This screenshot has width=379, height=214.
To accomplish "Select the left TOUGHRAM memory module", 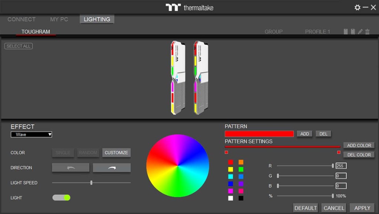I will pos(178,78).
